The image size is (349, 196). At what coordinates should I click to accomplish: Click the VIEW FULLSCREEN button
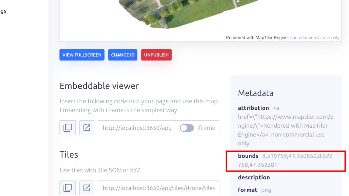coord(82,55)
